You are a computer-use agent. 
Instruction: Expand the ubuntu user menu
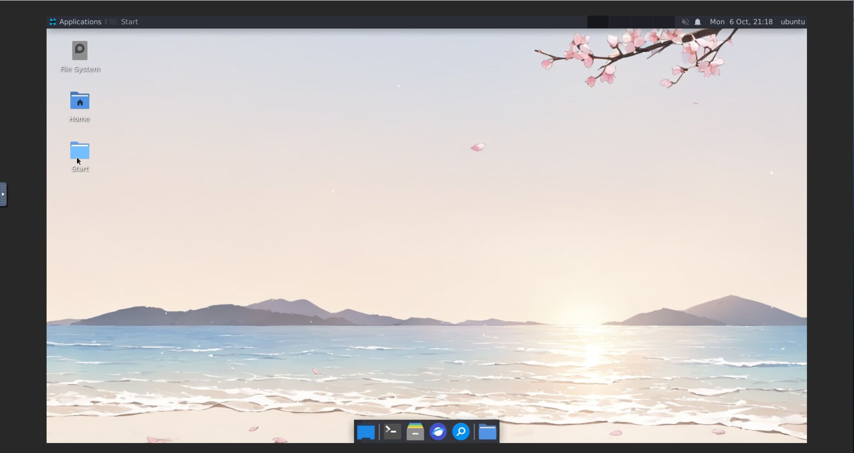[x=792, y=22]
